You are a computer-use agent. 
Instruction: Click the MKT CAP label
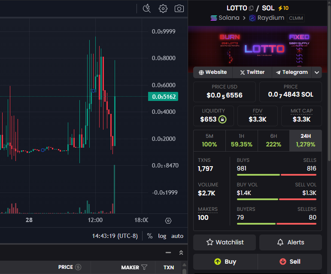tap(301, 111)
